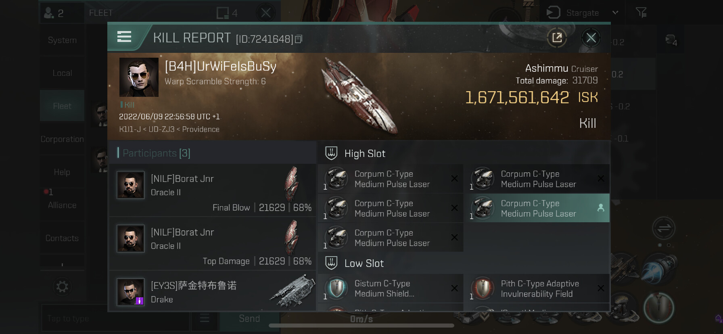Open Gistum C-Type Medium Shield module
723x334 pixels.
pyautogui.click(x=391, y=288)
